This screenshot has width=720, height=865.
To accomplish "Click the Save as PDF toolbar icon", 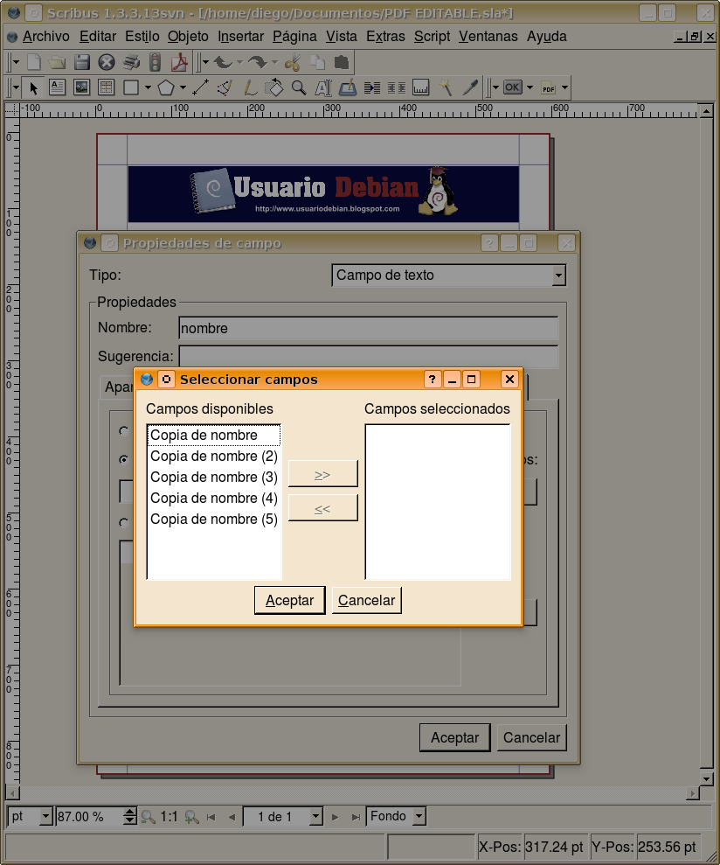I will click(178, 61).
